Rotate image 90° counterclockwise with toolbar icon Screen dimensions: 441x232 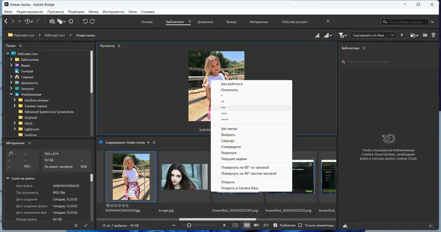(x=84, y=21)
